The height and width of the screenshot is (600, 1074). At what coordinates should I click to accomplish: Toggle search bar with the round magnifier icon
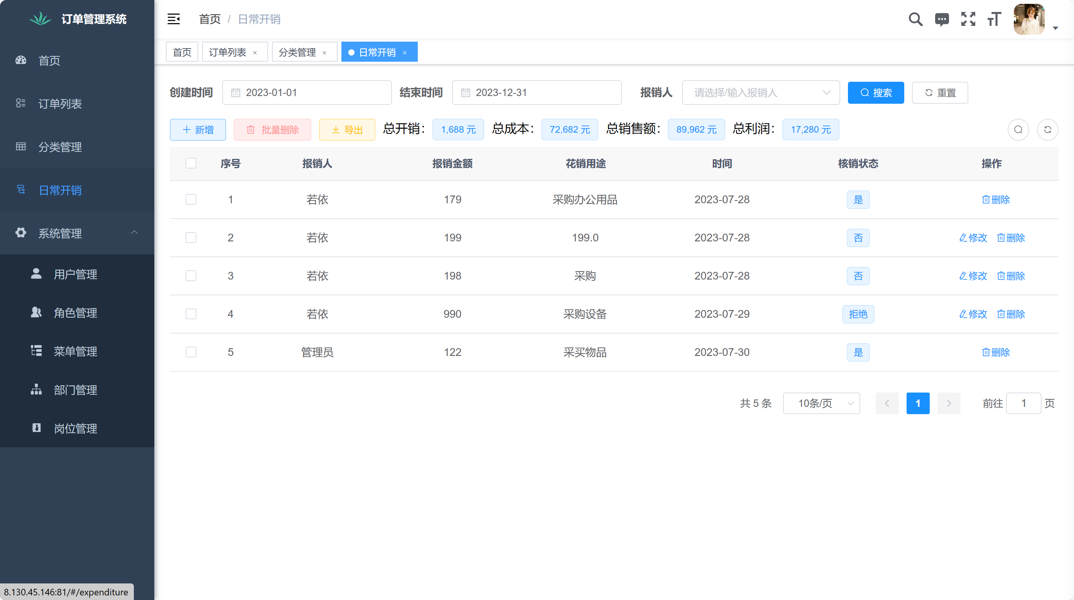(x=1018, y=130)
